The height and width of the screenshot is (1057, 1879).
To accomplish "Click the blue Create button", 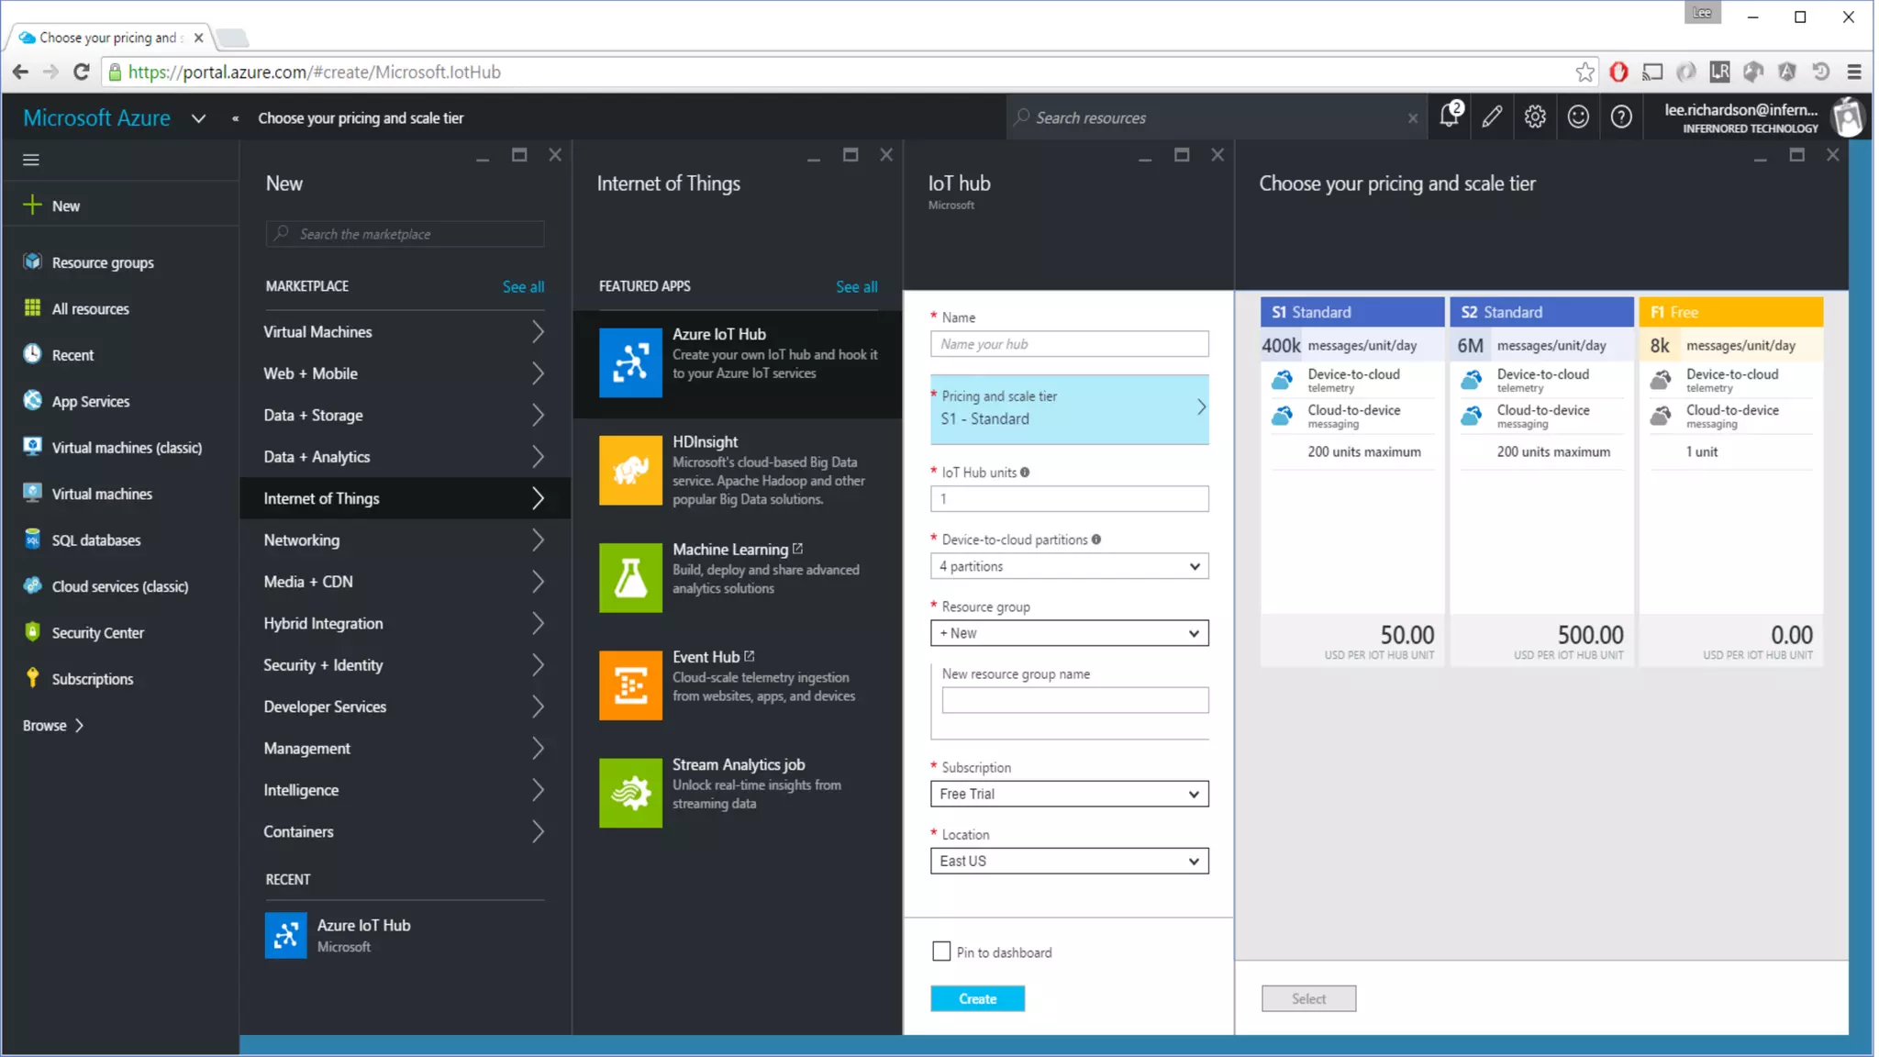I will 977,998.
